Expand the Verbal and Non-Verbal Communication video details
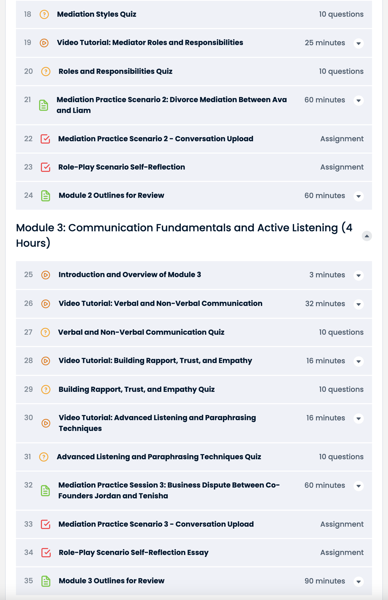This screenshot has height=600, width=388. coord(358,304)
